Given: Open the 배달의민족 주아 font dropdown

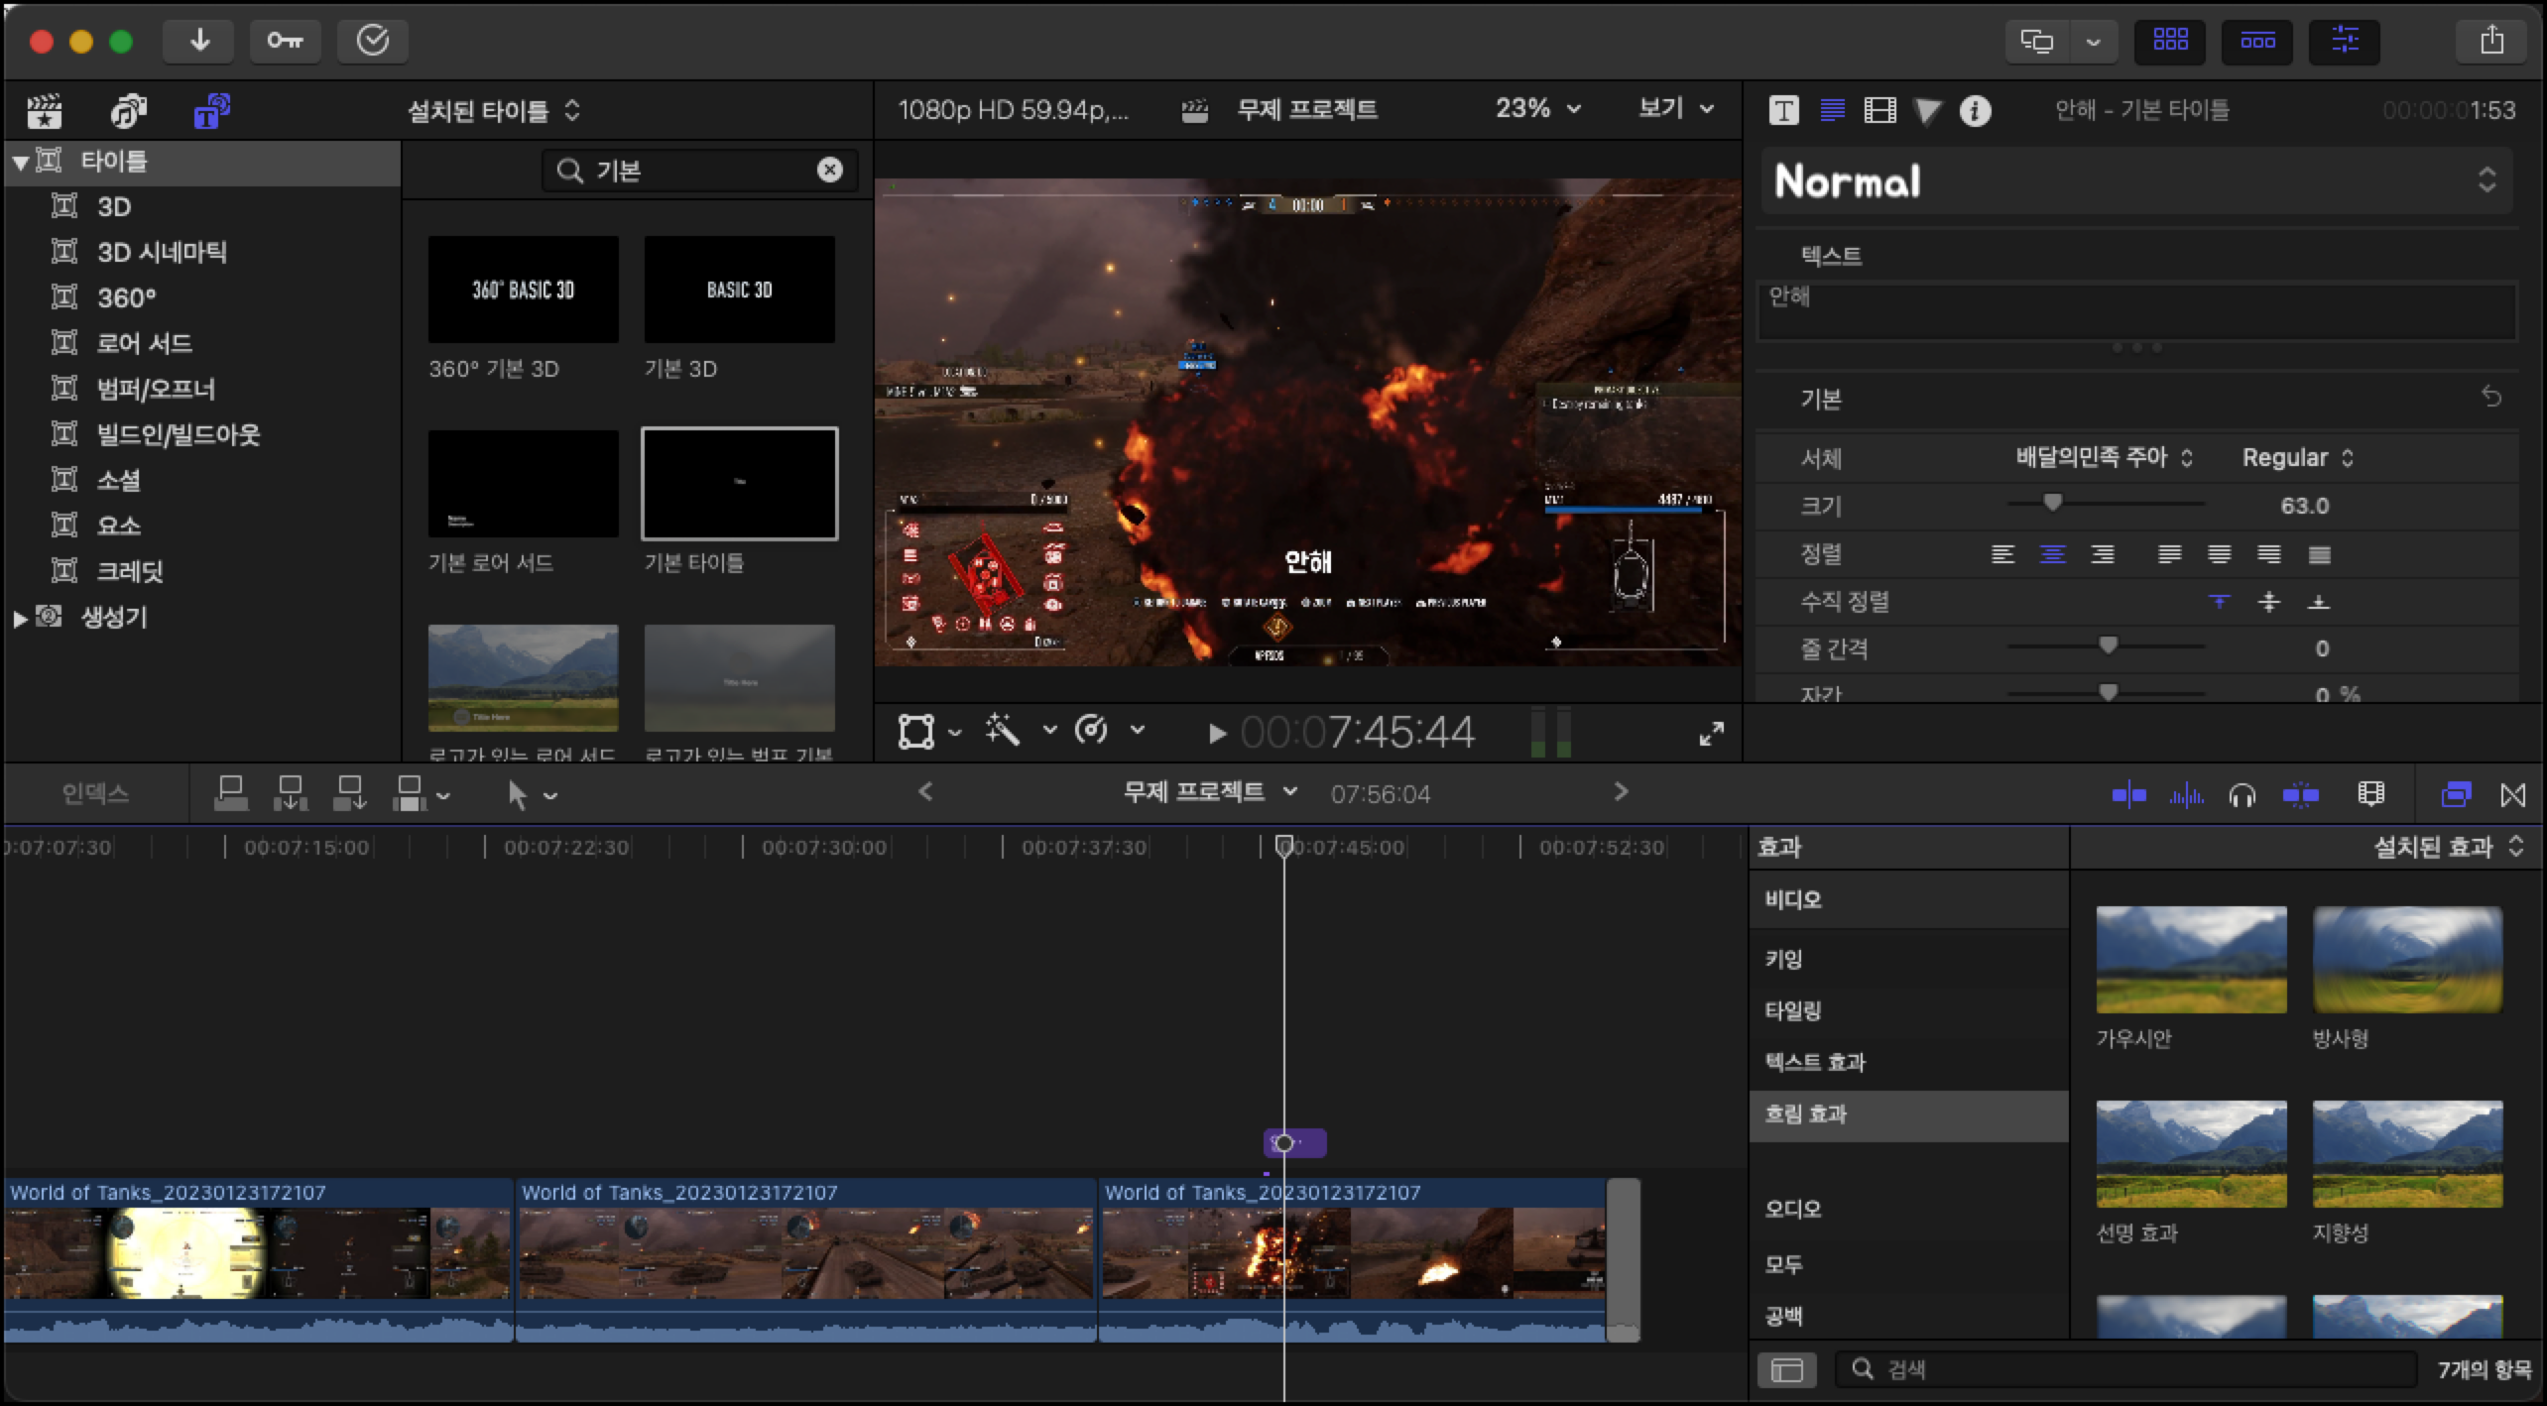Looking at the screenshot, I should 2103,457.
